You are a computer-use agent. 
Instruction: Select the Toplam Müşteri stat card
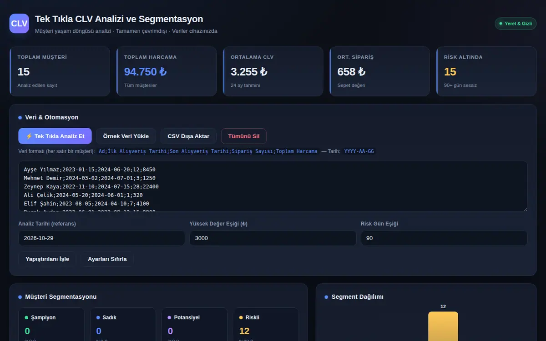coord(60,71)
